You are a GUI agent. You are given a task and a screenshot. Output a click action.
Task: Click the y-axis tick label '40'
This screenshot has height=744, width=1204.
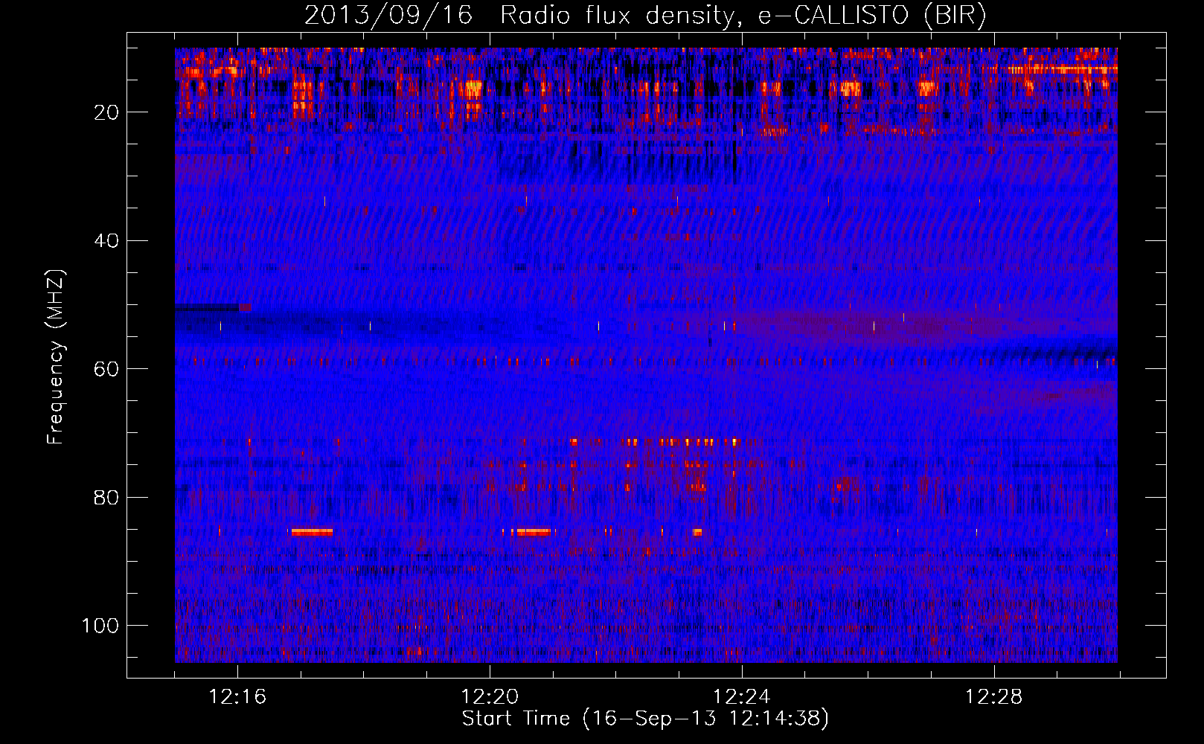(x=107, y=241)
